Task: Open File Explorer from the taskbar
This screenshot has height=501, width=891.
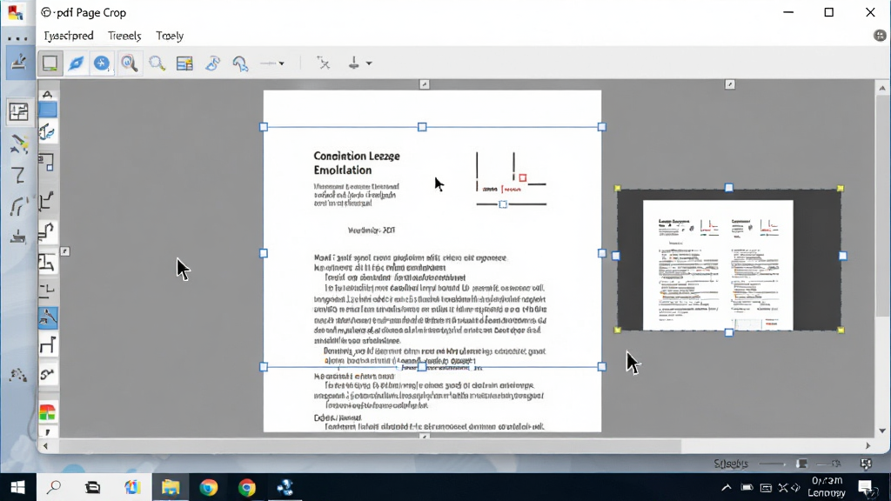Action: tap(170, 487)
